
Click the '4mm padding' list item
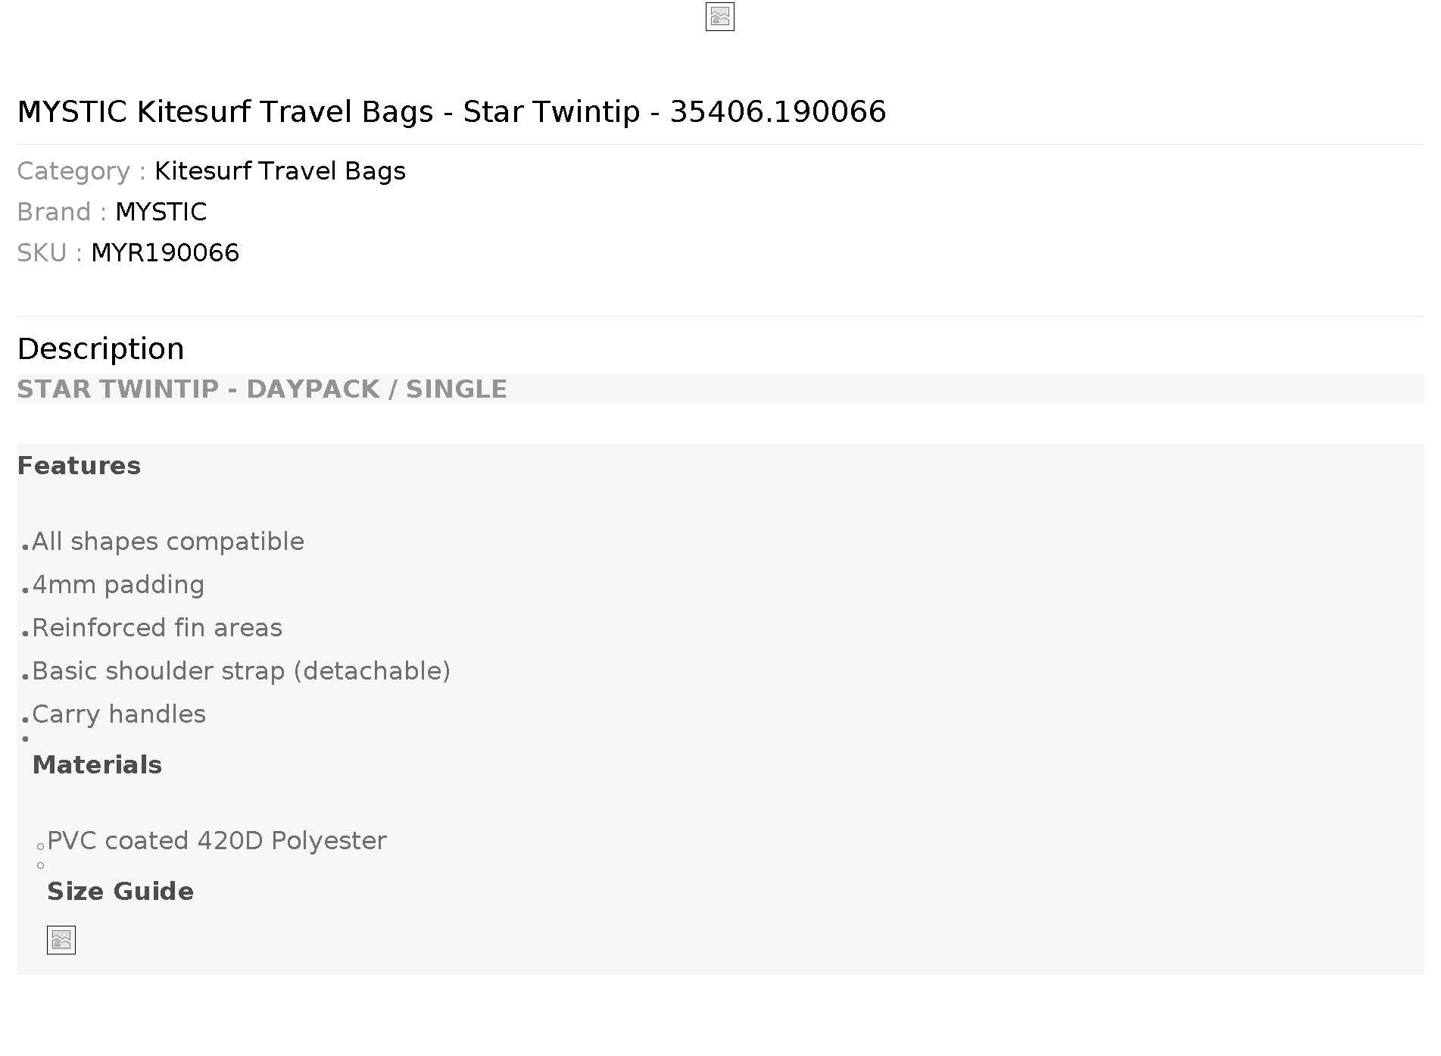[x=118, y=585]
